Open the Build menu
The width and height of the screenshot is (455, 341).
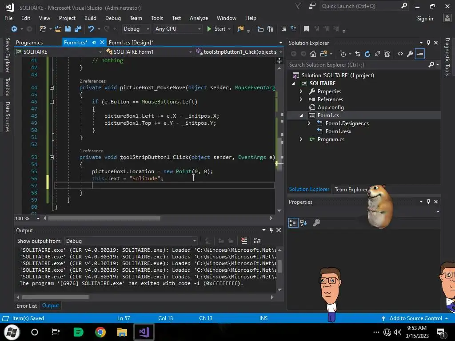[x=90, y=18]
